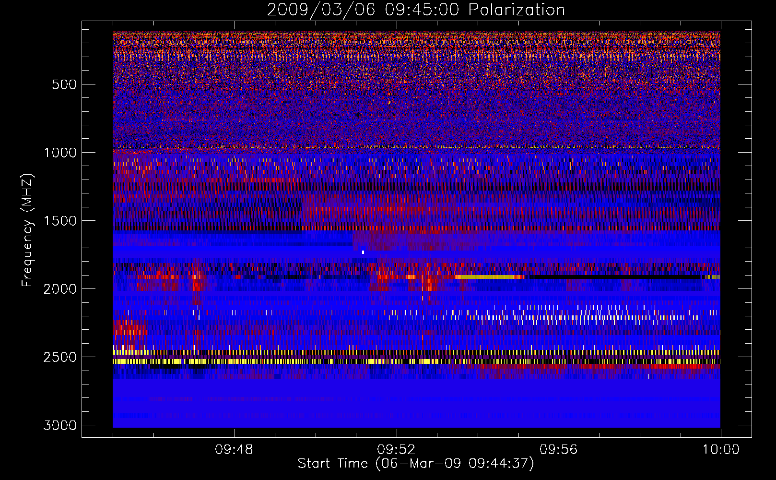Click the 2500 frequency tick label
The image size is (776, 480).
60,357
